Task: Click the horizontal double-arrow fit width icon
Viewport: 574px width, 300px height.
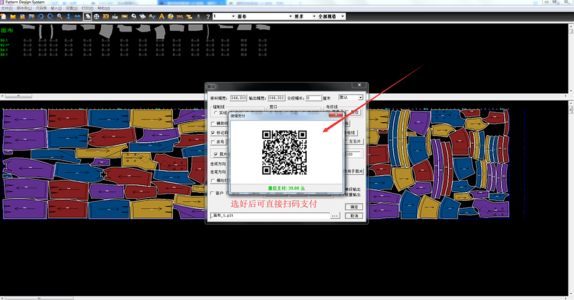Action: [78, 16]
